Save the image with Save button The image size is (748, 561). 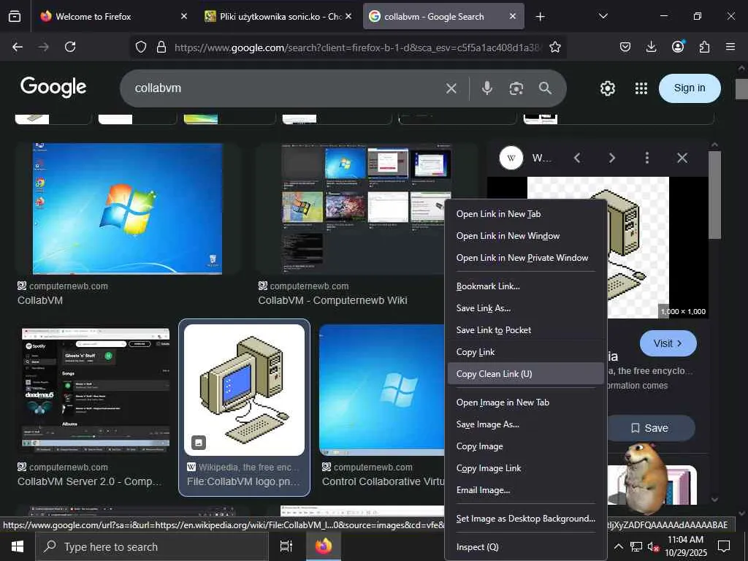(x=649, y=428)
